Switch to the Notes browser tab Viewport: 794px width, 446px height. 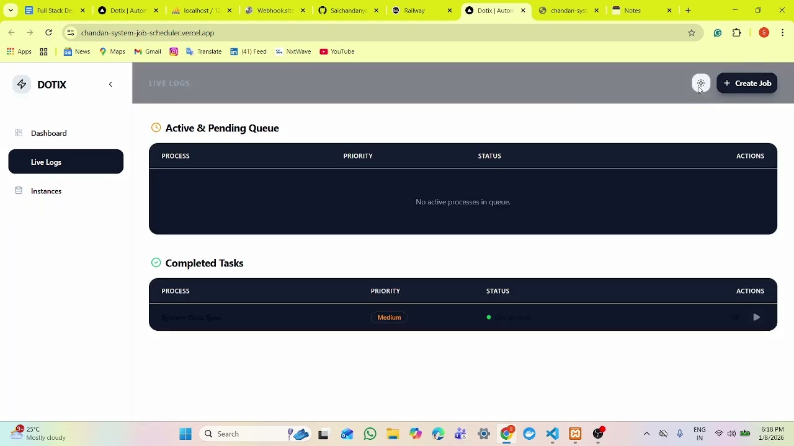[x=642, y=11]
